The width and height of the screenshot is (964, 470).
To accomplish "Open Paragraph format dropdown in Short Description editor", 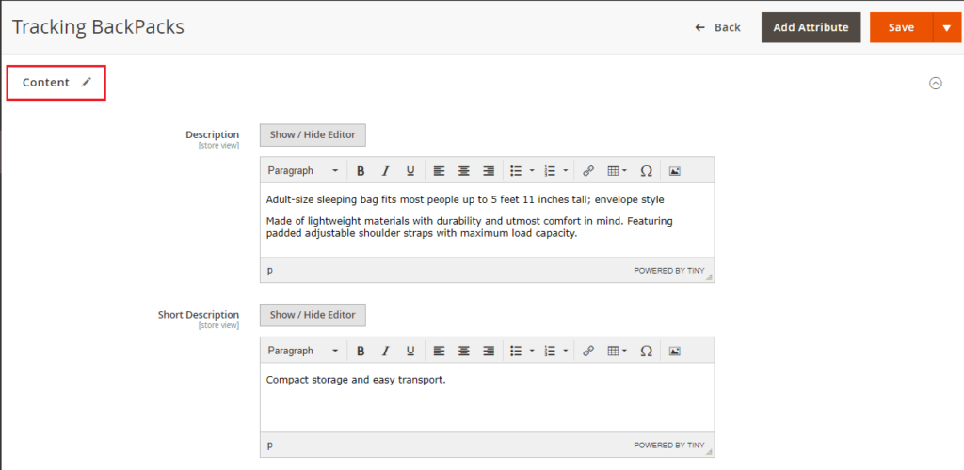I will (x=303, y=351).
